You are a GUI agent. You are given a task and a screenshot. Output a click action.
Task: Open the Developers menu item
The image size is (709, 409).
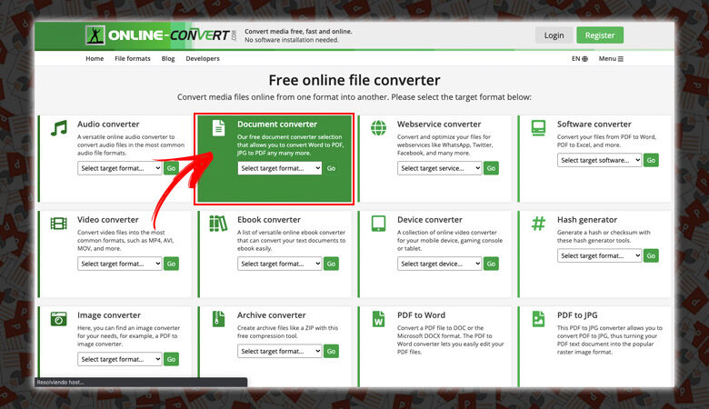203,59
